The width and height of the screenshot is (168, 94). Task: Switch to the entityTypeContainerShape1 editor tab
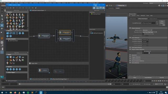tap(38, 10)
